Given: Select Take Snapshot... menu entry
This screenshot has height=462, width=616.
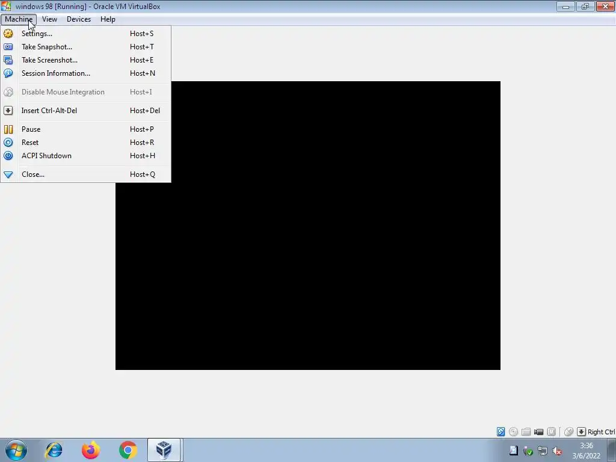Looking at the screenshot, I should pyautogui.click(x=85, y=47).
